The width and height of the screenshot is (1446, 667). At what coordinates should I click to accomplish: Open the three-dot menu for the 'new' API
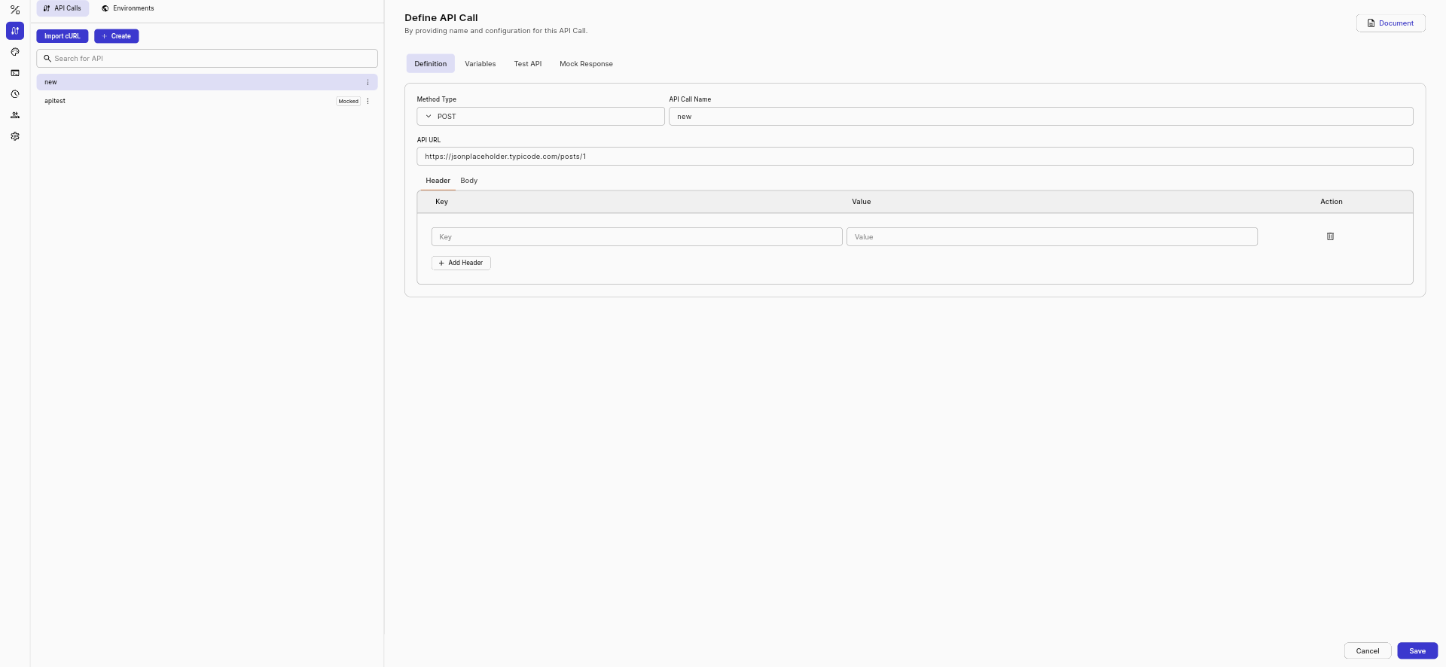point(368,82)
